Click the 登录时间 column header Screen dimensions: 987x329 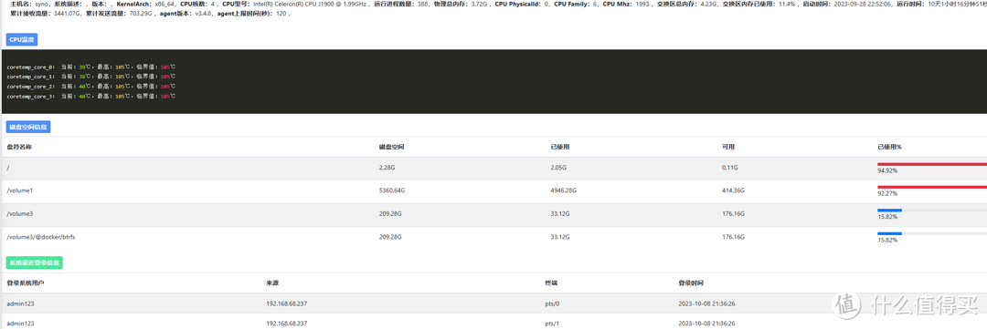tap(691, 283)
